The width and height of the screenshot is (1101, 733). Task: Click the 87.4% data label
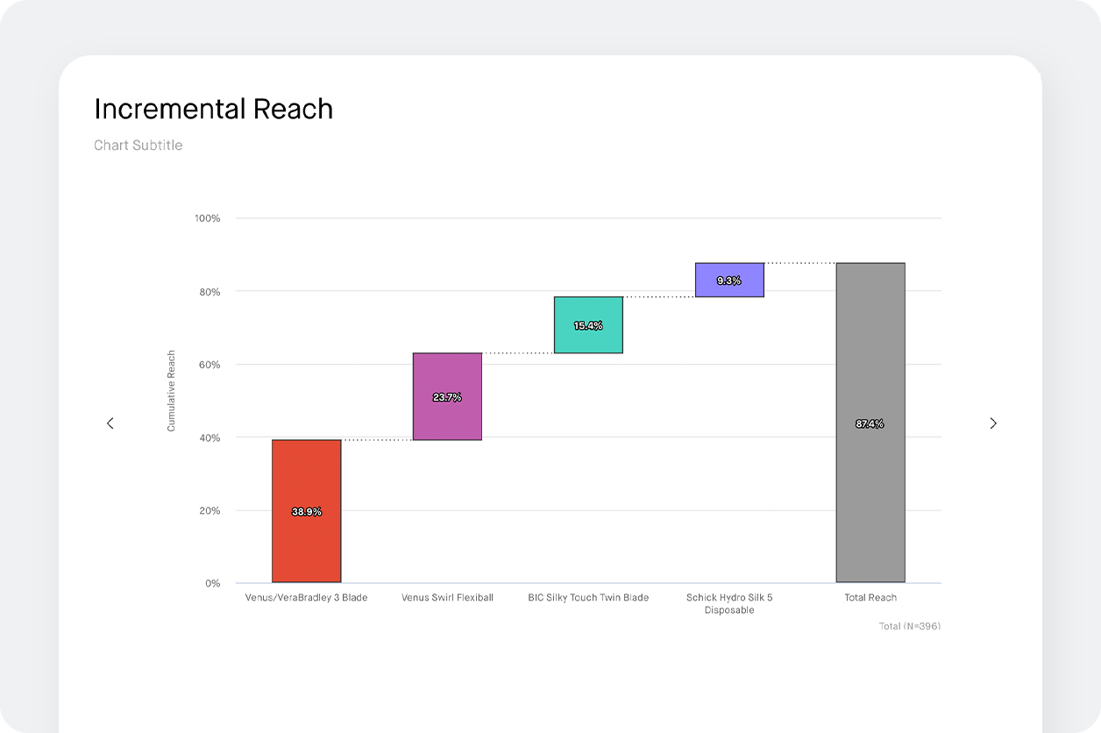click(x=870, y=423)
